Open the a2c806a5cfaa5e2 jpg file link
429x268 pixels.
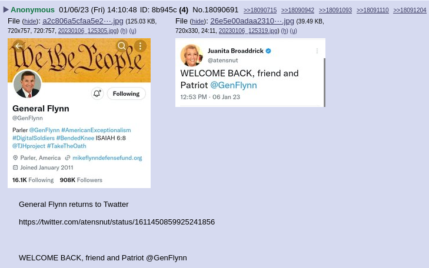point(82,21)
